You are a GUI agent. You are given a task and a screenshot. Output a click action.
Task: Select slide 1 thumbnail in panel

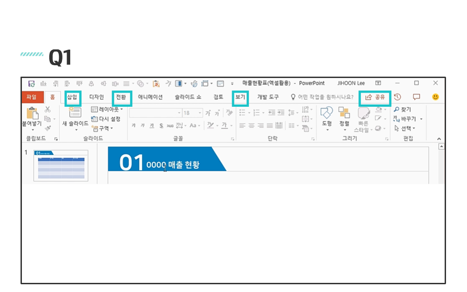point(61,166)
